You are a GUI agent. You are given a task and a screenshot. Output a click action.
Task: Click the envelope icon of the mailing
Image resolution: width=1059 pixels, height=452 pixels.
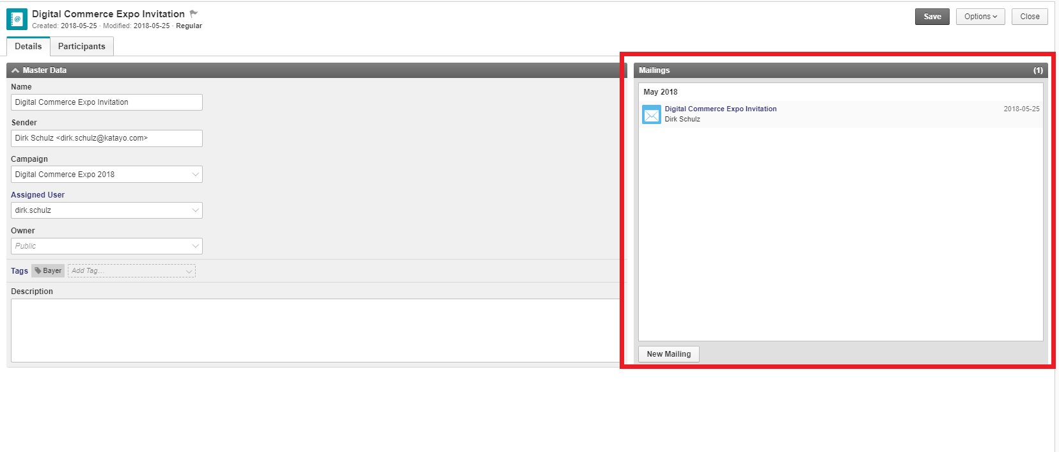pyautogui.click(x=651, y=115)
